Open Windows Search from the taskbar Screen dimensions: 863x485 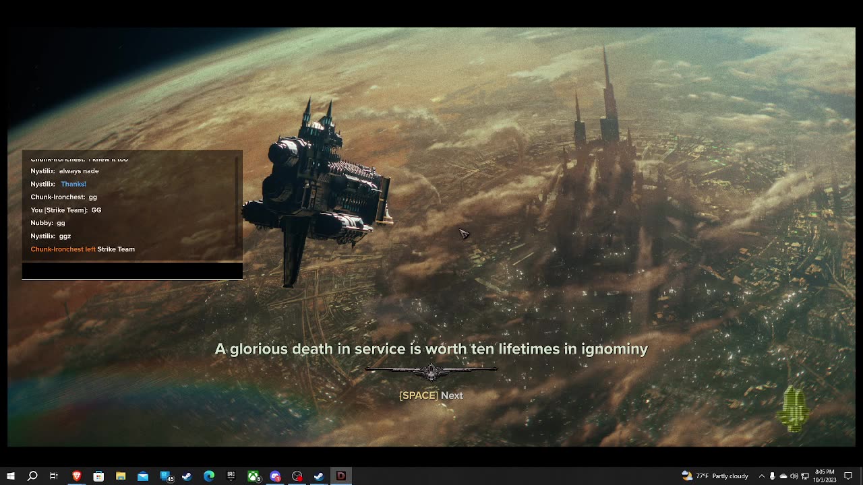[x=32, y=476]
